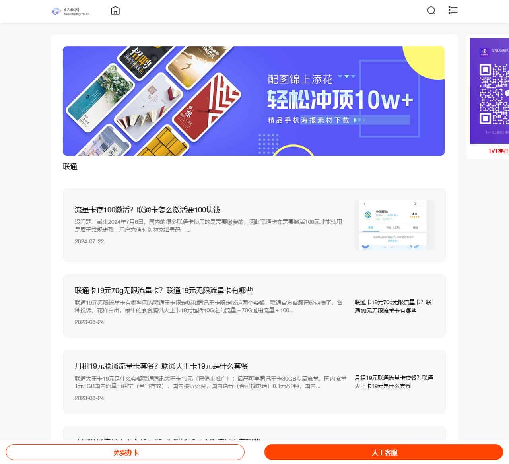Select the 联通 category heading
Viewport: 509px width, 464px height.
[x=70, y=167]
